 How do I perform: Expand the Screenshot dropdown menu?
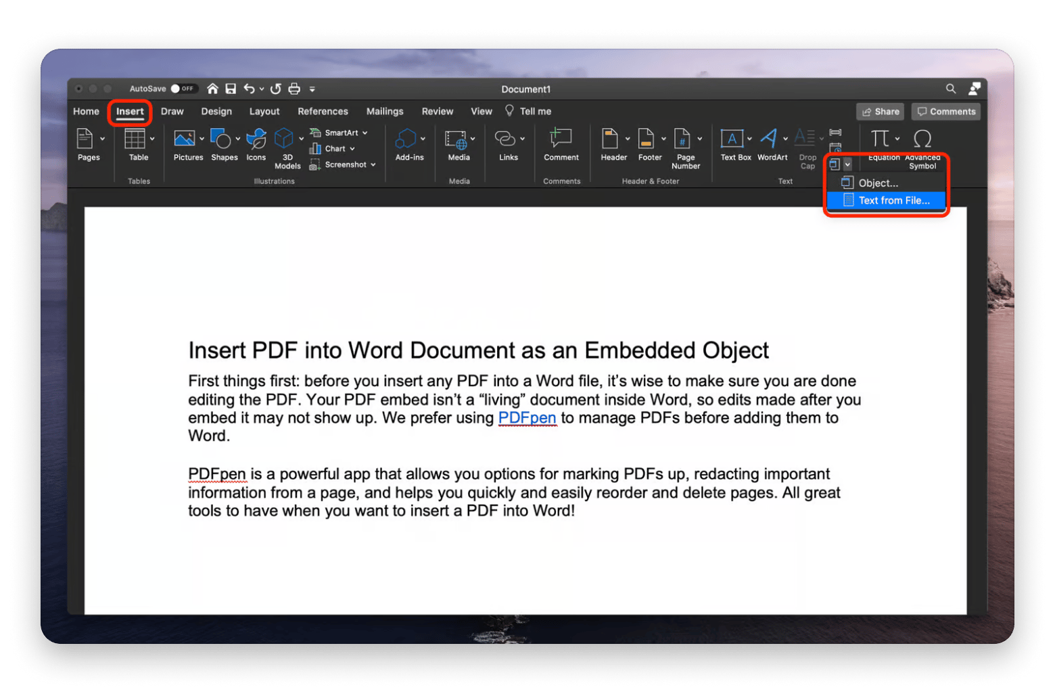373,165
